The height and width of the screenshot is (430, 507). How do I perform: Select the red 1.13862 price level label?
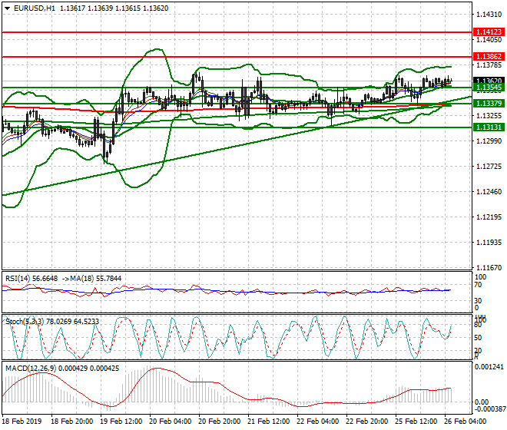489,57
